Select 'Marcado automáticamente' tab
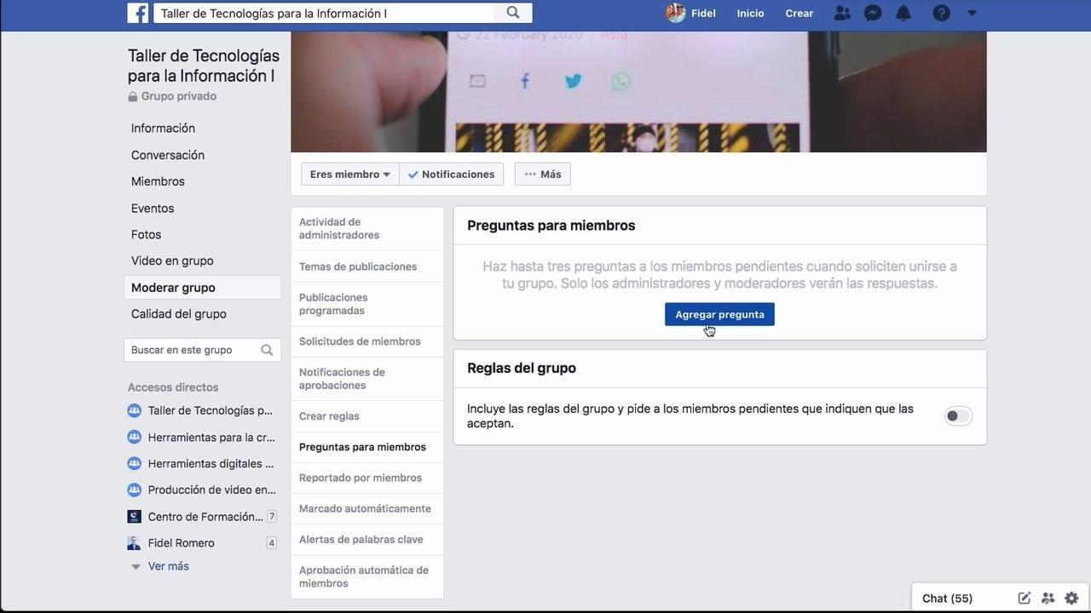The height and width of the screenshot is (613, 1091). pos(367,508)
